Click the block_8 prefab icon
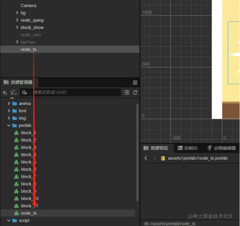 click(17, 184)
